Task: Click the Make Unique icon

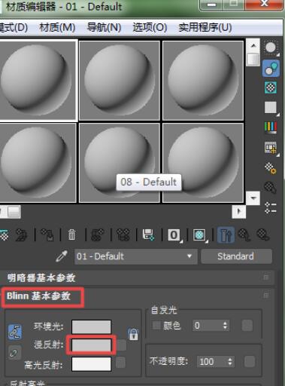Action: click(x=123, y=235)
